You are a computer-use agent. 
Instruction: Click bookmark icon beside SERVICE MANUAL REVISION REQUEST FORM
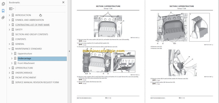[x=13, y=82]
